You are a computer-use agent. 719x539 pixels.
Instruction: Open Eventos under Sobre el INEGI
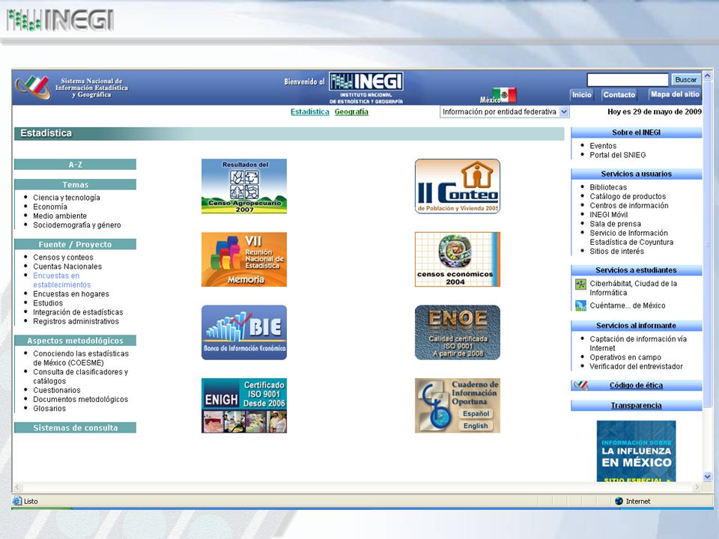pos(603,146)
